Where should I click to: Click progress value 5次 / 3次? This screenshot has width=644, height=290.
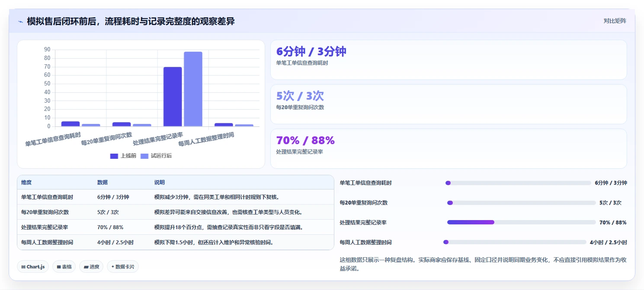[610, 203]
